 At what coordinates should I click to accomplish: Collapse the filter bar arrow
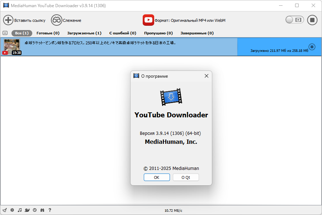tap(5, 33)
